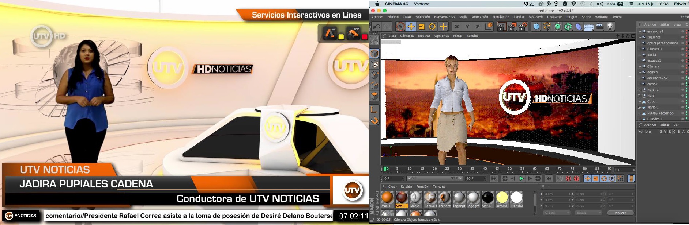Click the Undo arrow in Cinema 4D toolbar
This screenshot has width=689, height=225.
pos(377,26)
